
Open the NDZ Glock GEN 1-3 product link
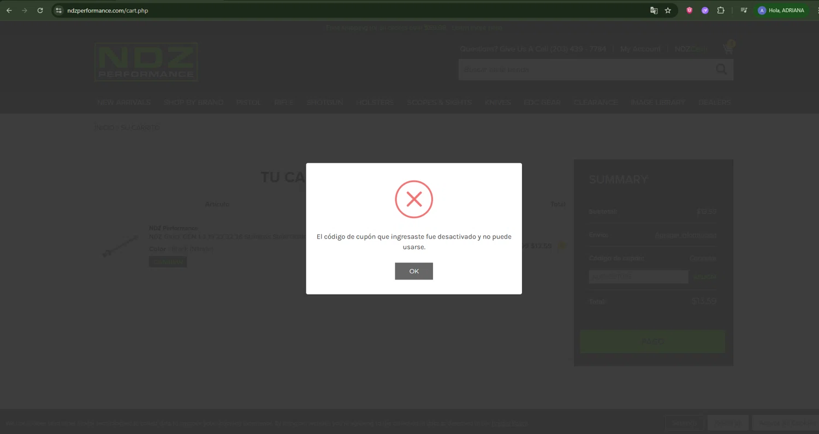227,236
